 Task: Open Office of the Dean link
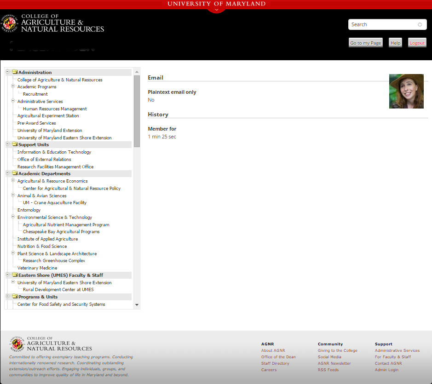pyautogui.click(x=278, y=357)
